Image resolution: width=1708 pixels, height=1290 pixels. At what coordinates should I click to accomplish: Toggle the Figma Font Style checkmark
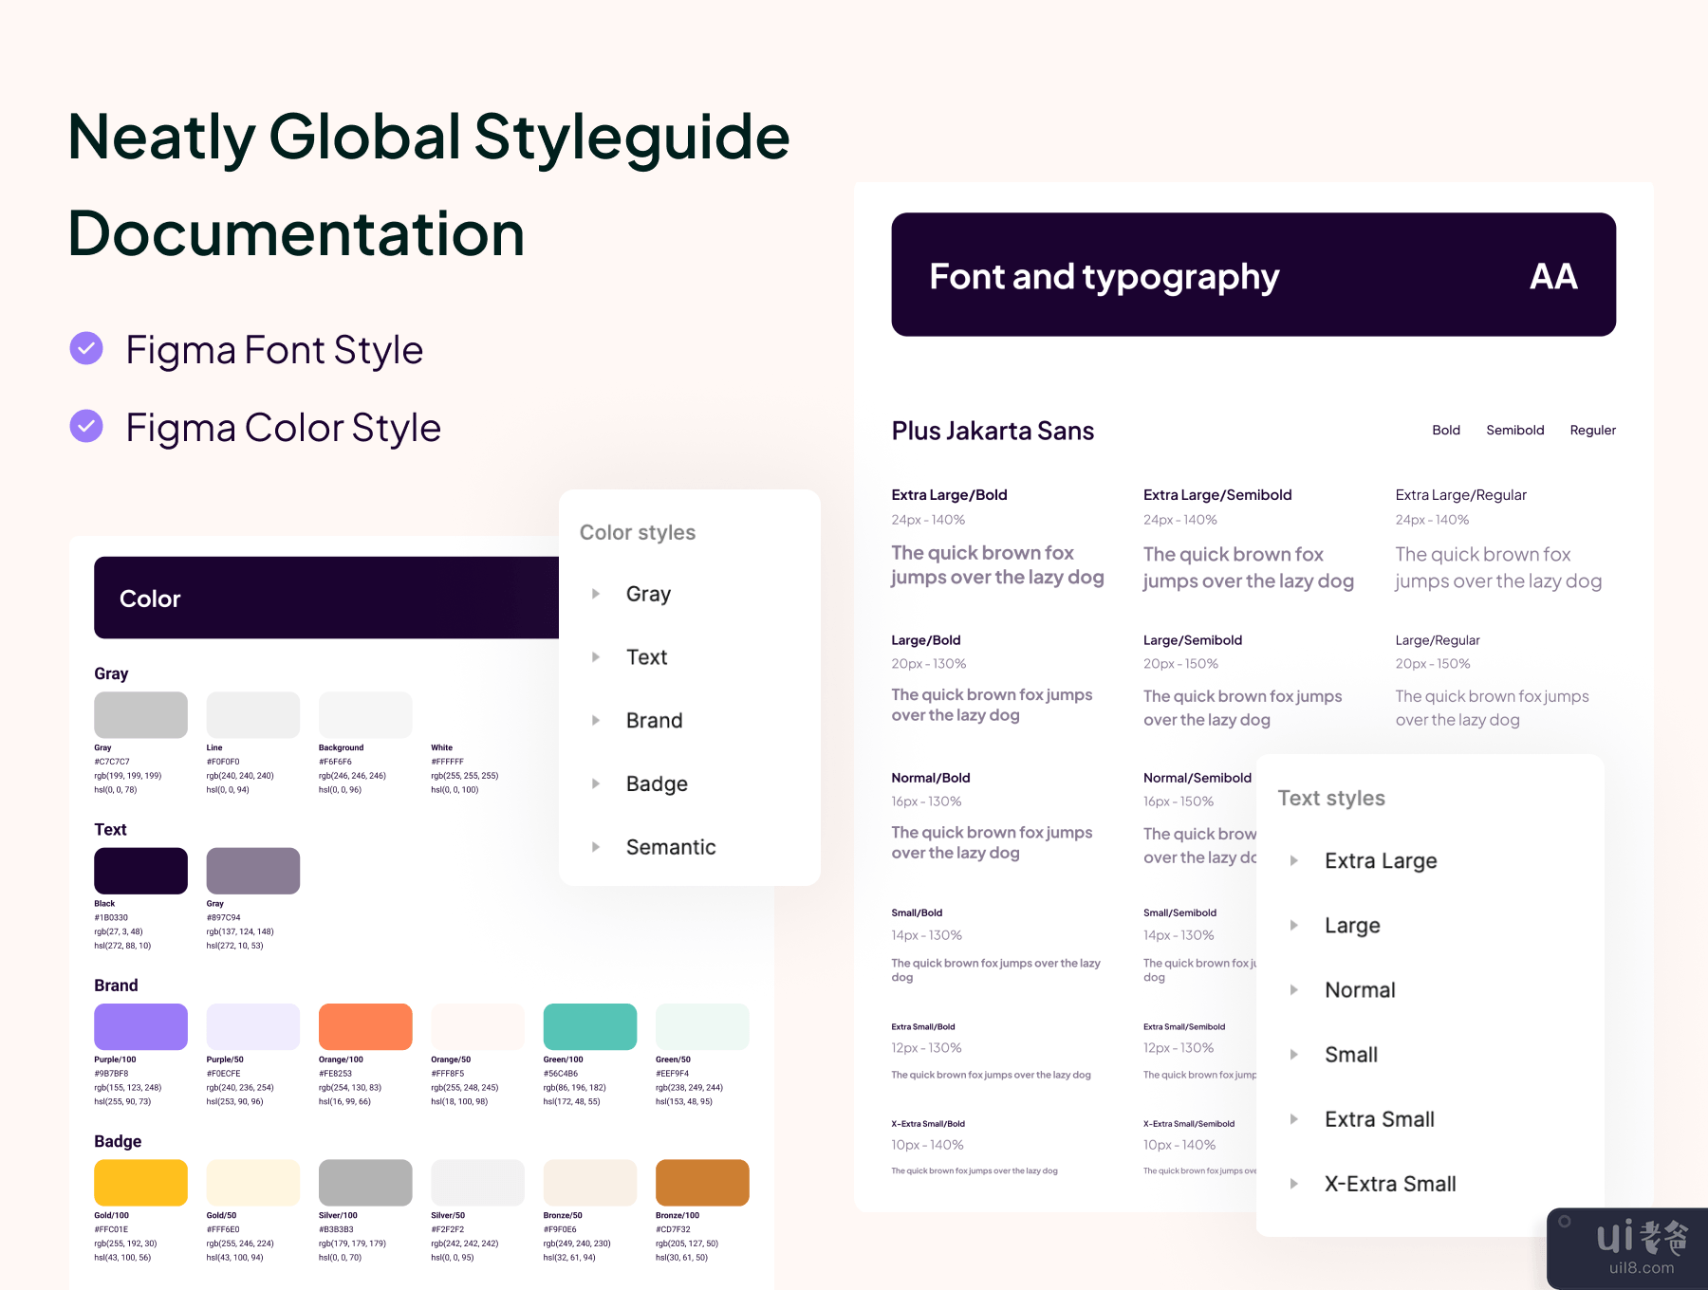tap(86, 348)
